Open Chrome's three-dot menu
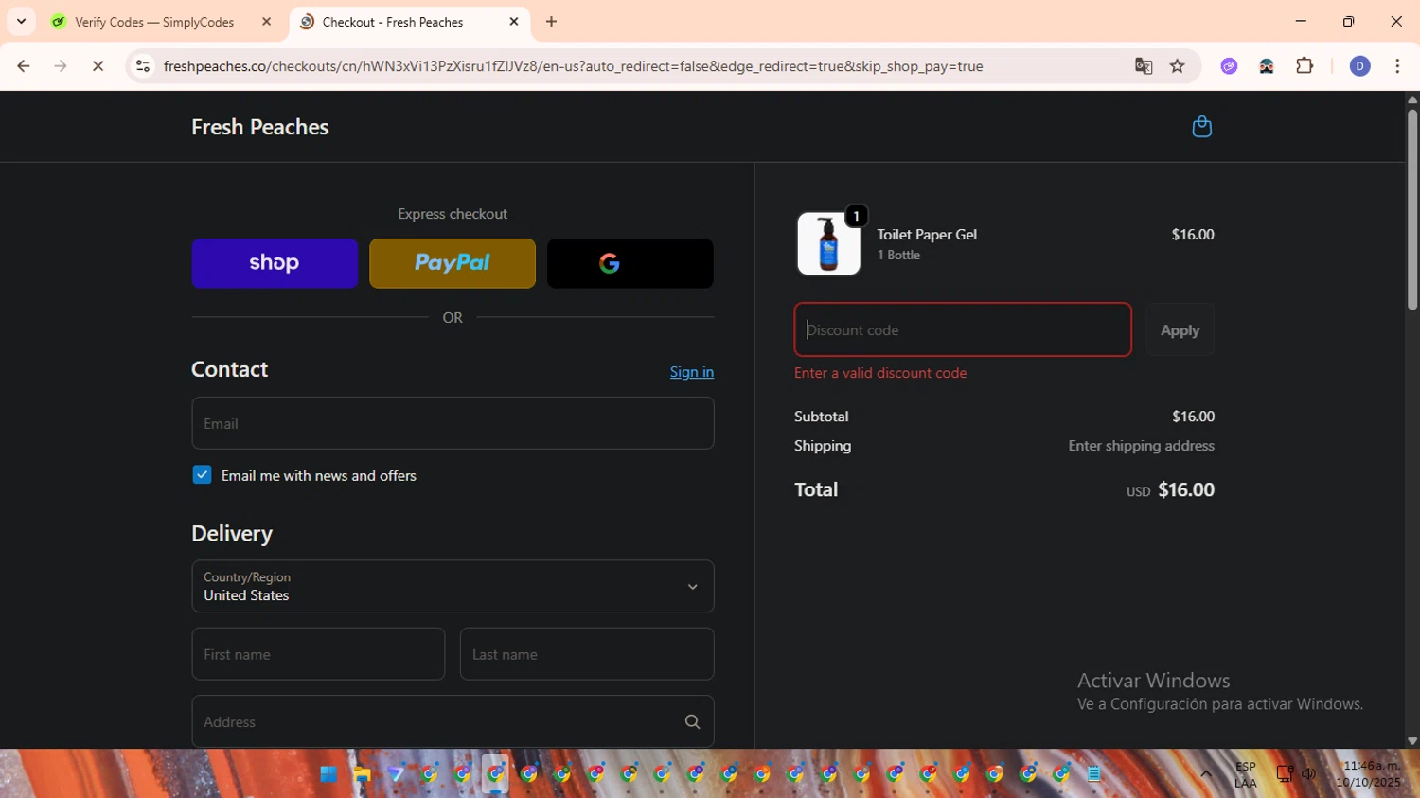This screenshot has width=1420, height=798. [x=1397, y=66]
